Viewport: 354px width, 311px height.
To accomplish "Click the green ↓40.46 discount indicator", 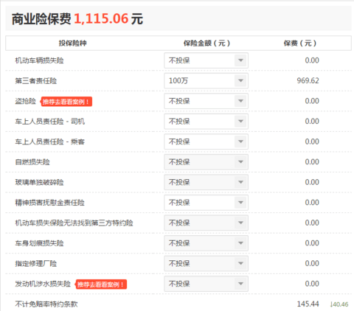I will 339,304.
